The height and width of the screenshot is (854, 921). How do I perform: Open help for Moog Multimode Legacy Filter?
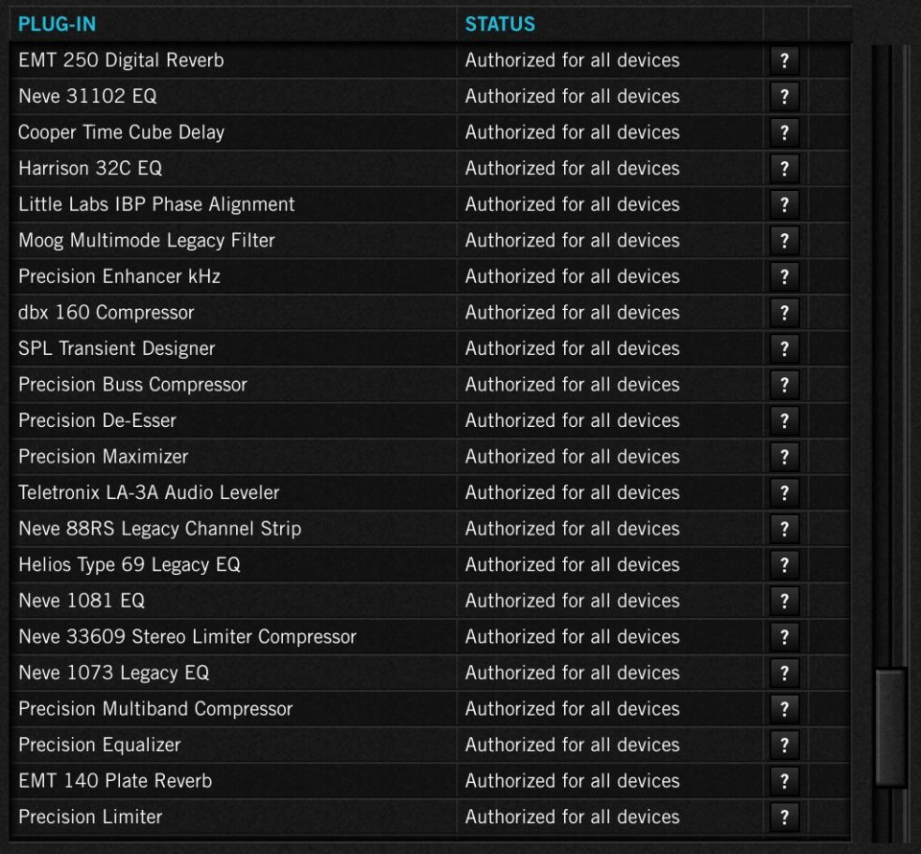tap(784, 240)
